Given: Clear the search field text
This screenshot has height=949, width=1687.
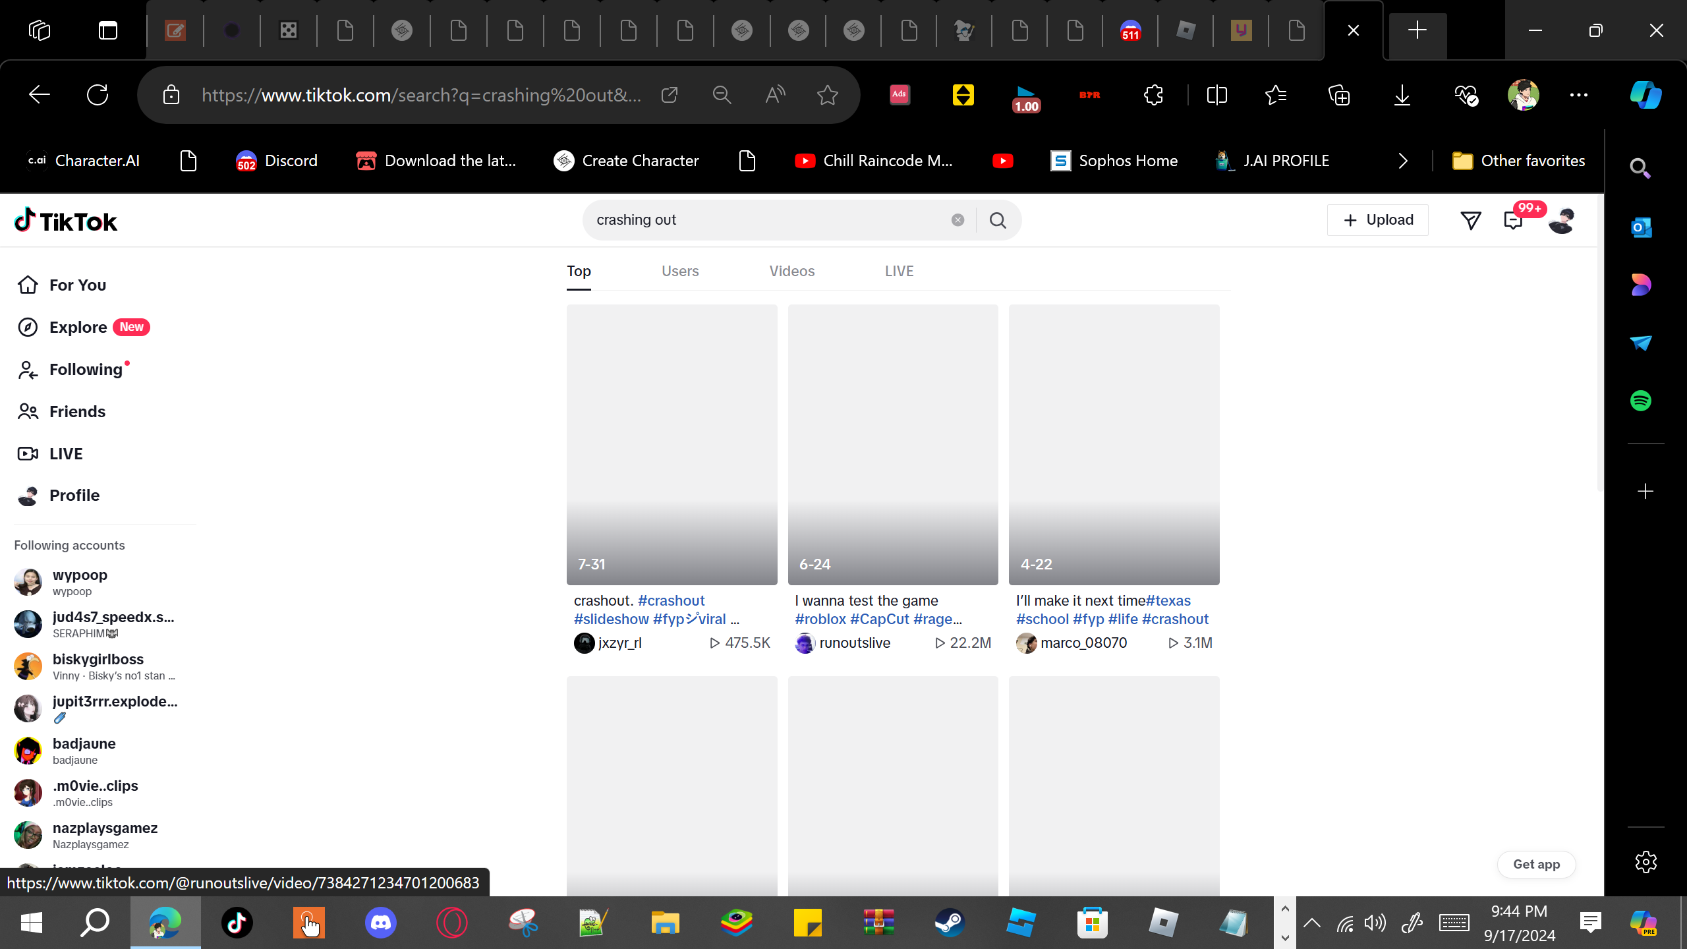Looking at the screenshot, I should pyautogui.click(x=958, y=220).
